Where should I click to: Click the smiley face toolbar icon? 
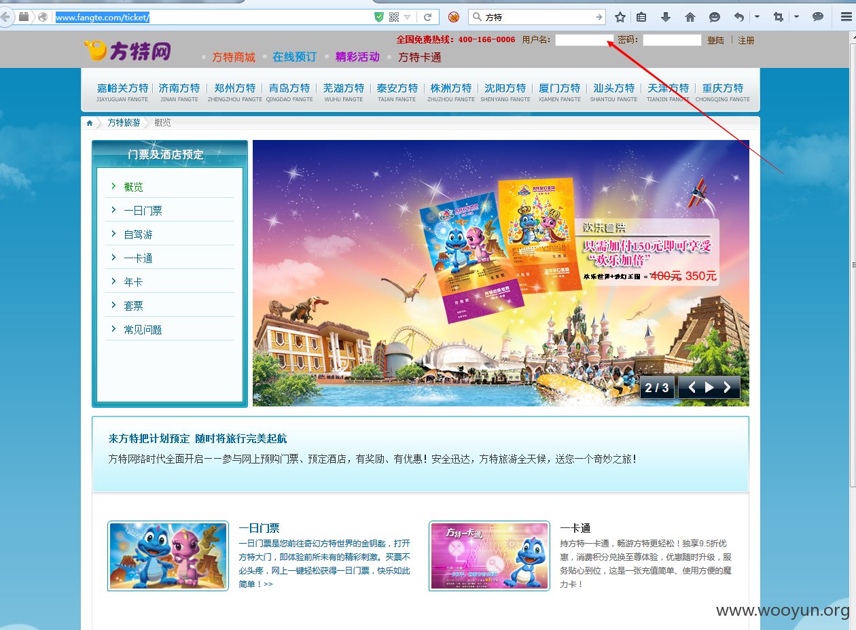pos(715,17)
